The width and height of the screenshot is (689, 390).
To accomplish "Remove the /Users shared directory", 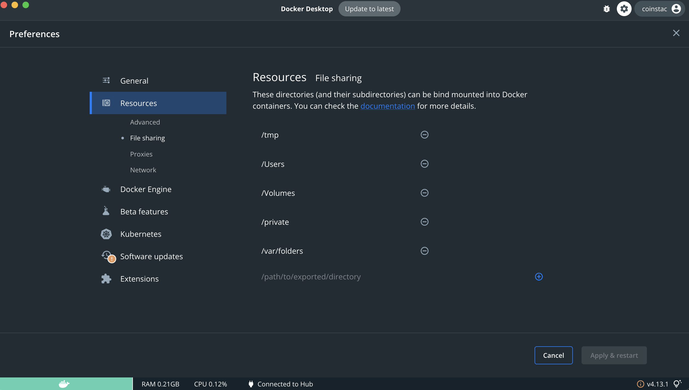I will coord(424,164).
